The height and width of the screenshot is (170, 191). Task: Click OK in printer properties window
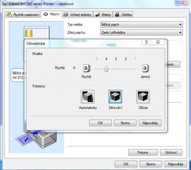coord(126,164)
